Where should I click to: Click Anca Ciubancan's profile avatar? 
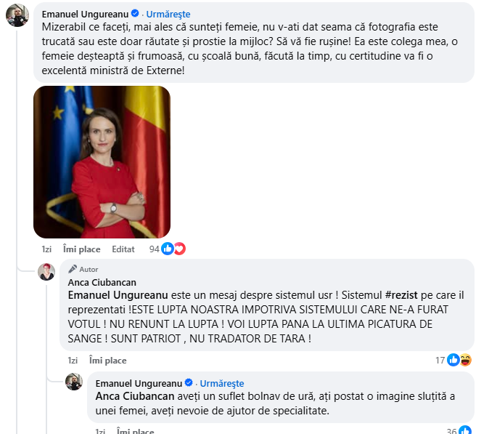click(46, 272)
